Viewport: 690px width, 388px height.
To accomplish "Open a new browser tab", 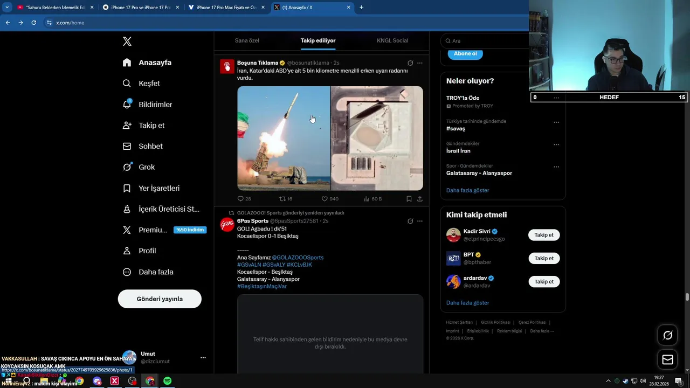I will click(361, 8).
